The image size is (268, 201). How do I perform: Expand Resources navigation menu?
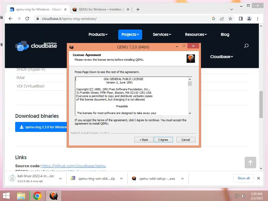tap(196, 35)
